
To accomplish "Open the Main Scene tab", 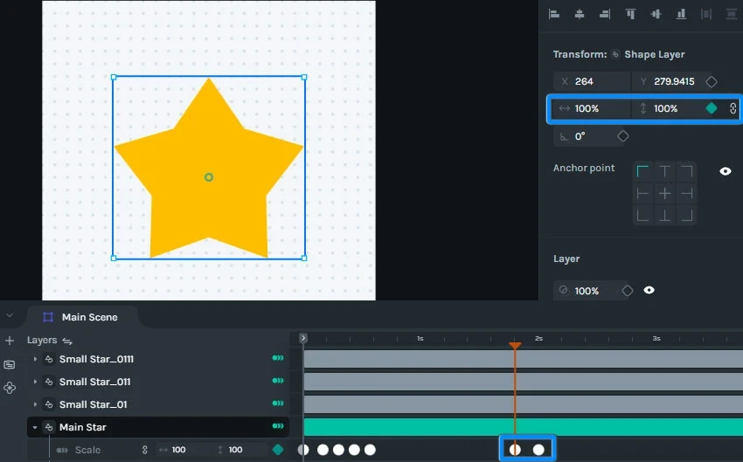I will 80,317.
